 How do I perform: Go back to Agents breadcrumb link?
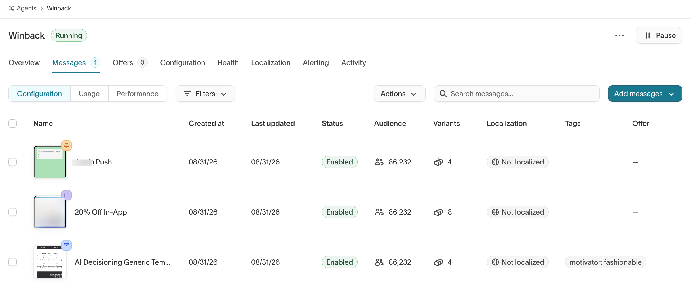click(26, 8)
